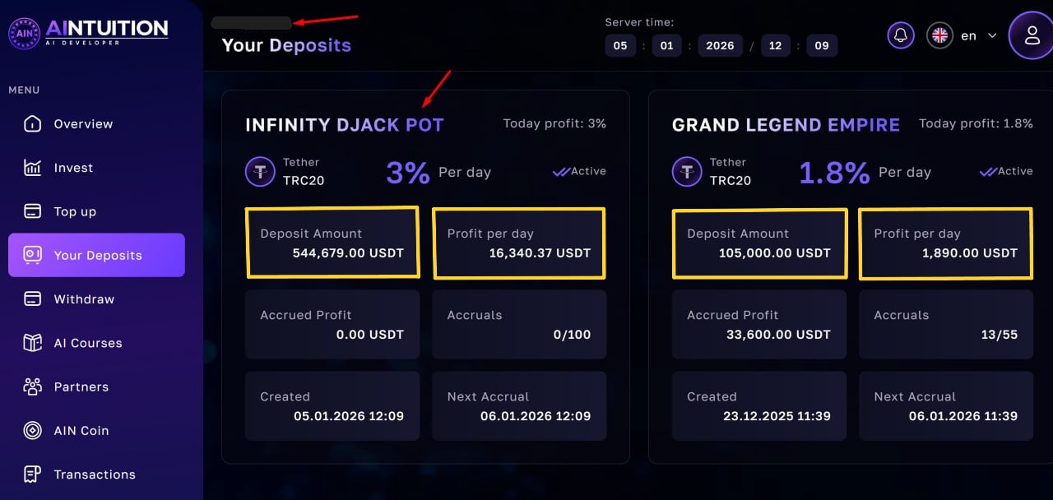Image resolution: width=1053 pixels, height=500 pixels.
Task: Click the AIN Coin icon
Action: (x=32, y=430)
